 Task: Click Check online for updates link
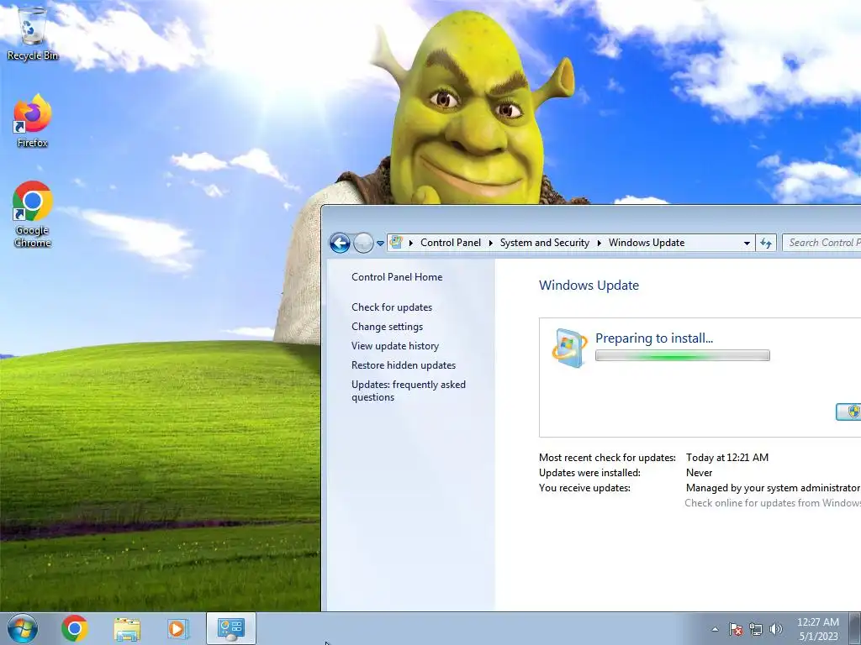(772, 503)
